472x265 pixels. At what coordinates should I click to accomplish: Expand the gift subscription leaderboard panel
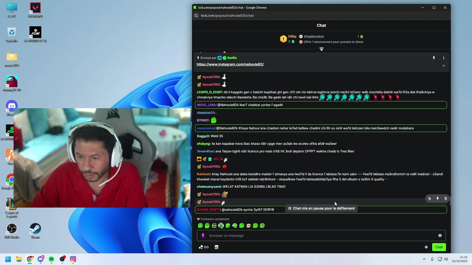(x=322, y=49)
